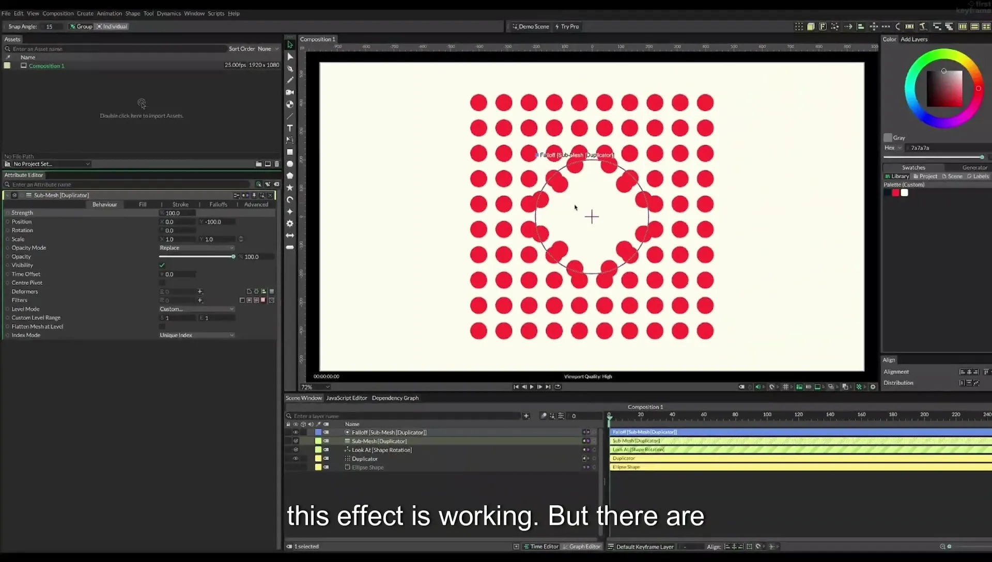Open the Graph Editor
The image size is (992, 562).
[x=582, y=547]
